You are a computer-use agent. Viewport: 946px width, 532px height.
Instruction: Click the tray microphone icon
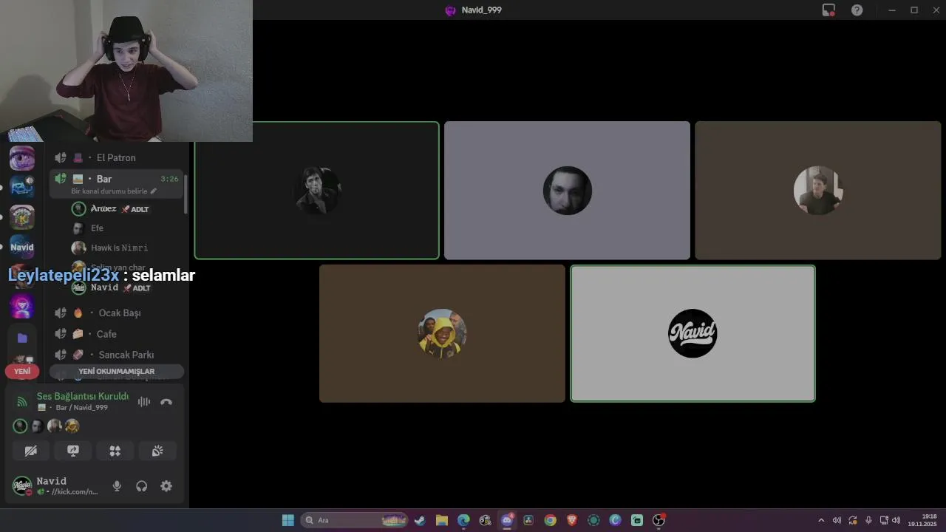point(868,520)
